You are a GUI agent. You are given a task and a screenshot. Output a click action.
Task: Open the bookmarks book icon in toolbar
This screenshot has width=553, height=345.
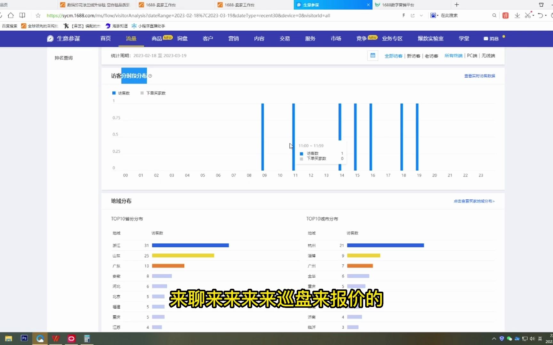point(22,15)
